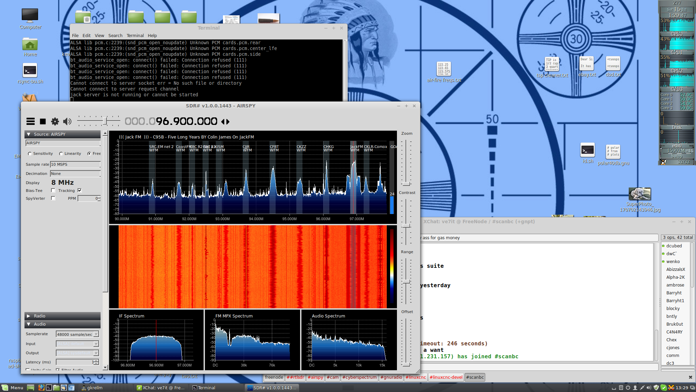
Task: Open SDR# gear configuration icon
Action: pyautogui.click(x=55, y=121)
